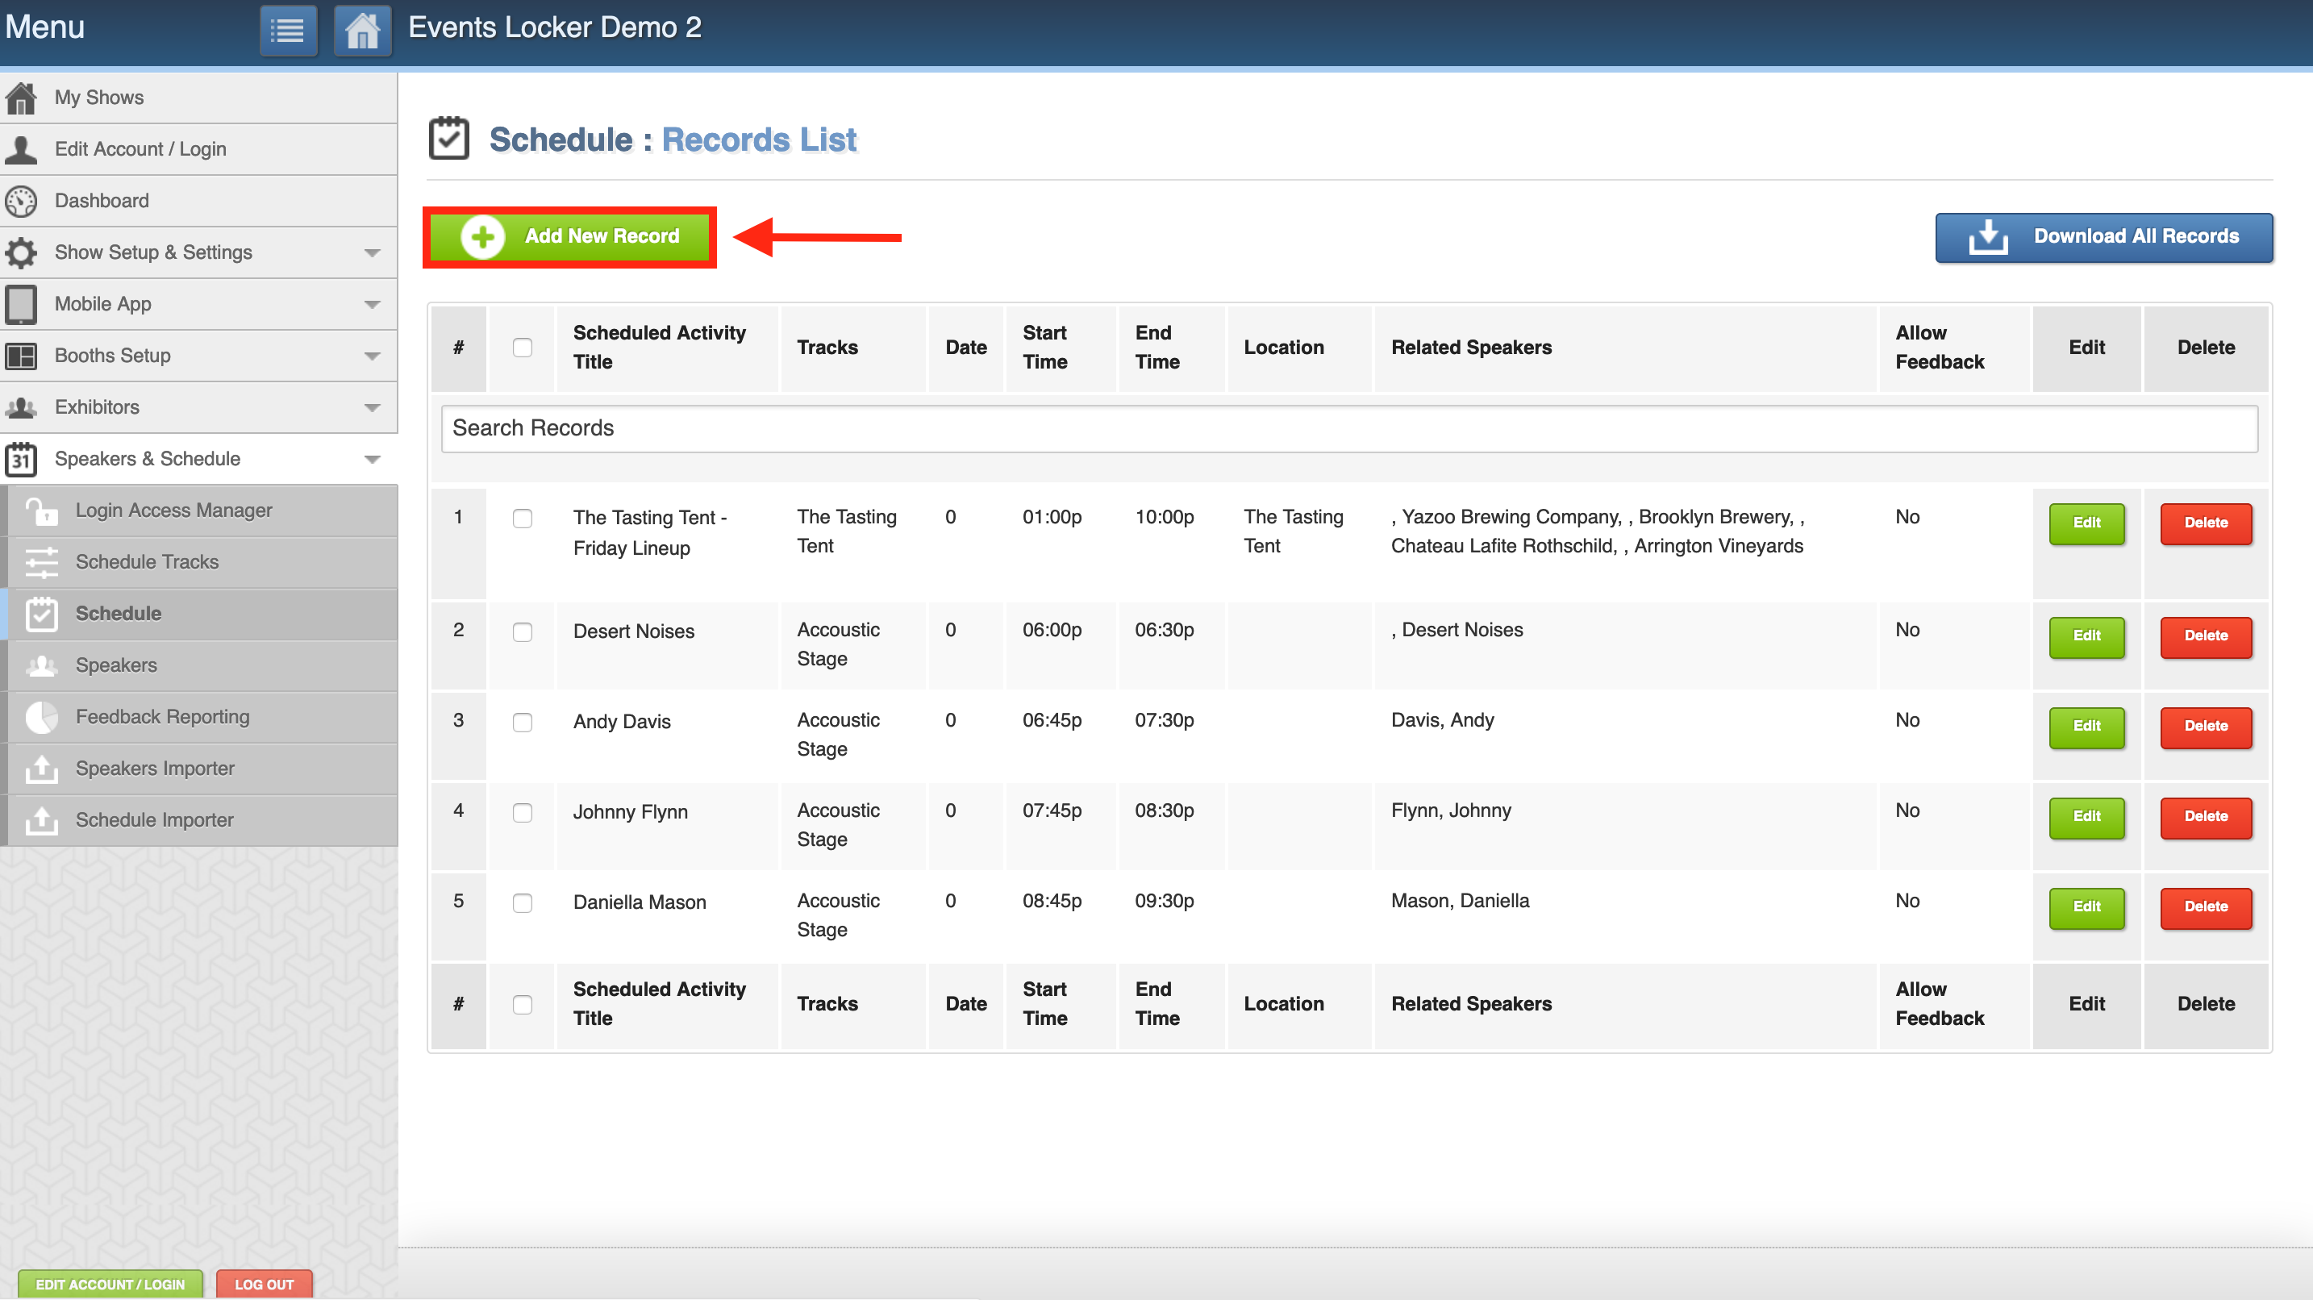Viewport: 2313px width, 1300px height.
Task: Click the home icon in header
Action: 363,31
